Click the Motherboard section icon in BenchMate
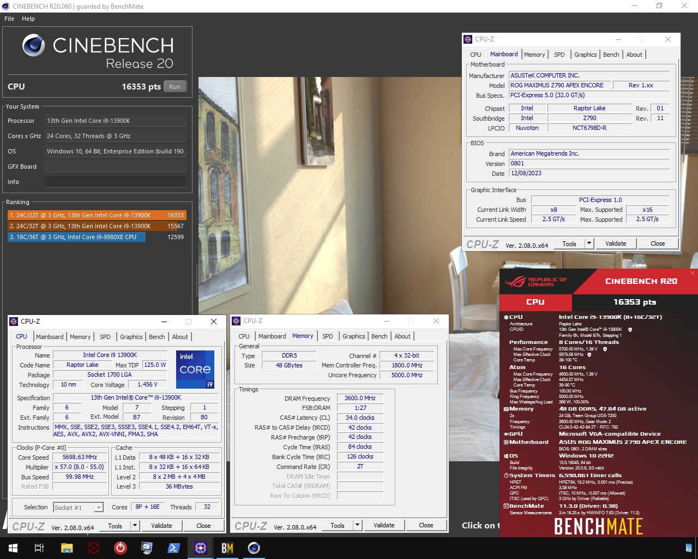The height and width of the screenshot is (559, 698). coord(506,442)
